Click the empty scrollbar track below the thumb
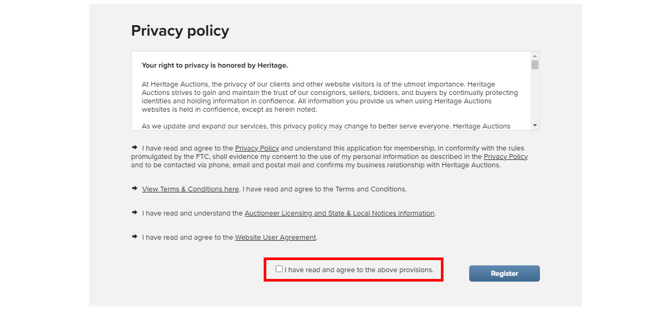Viewport: 671px width, 312px height. [x=535, y=97]
